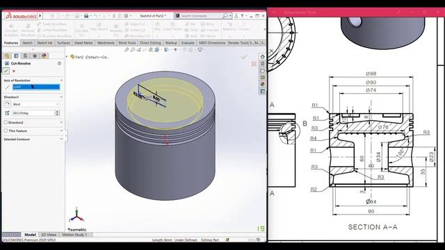
Task: Open SOLIDWORKS Resources home task pane
Action: pos(263,56)
